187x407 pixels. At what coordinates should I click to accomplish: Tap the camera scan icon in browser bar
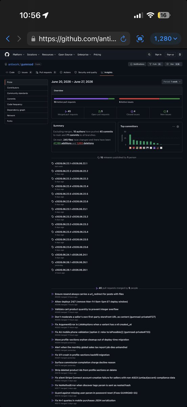tap(140, 39)
